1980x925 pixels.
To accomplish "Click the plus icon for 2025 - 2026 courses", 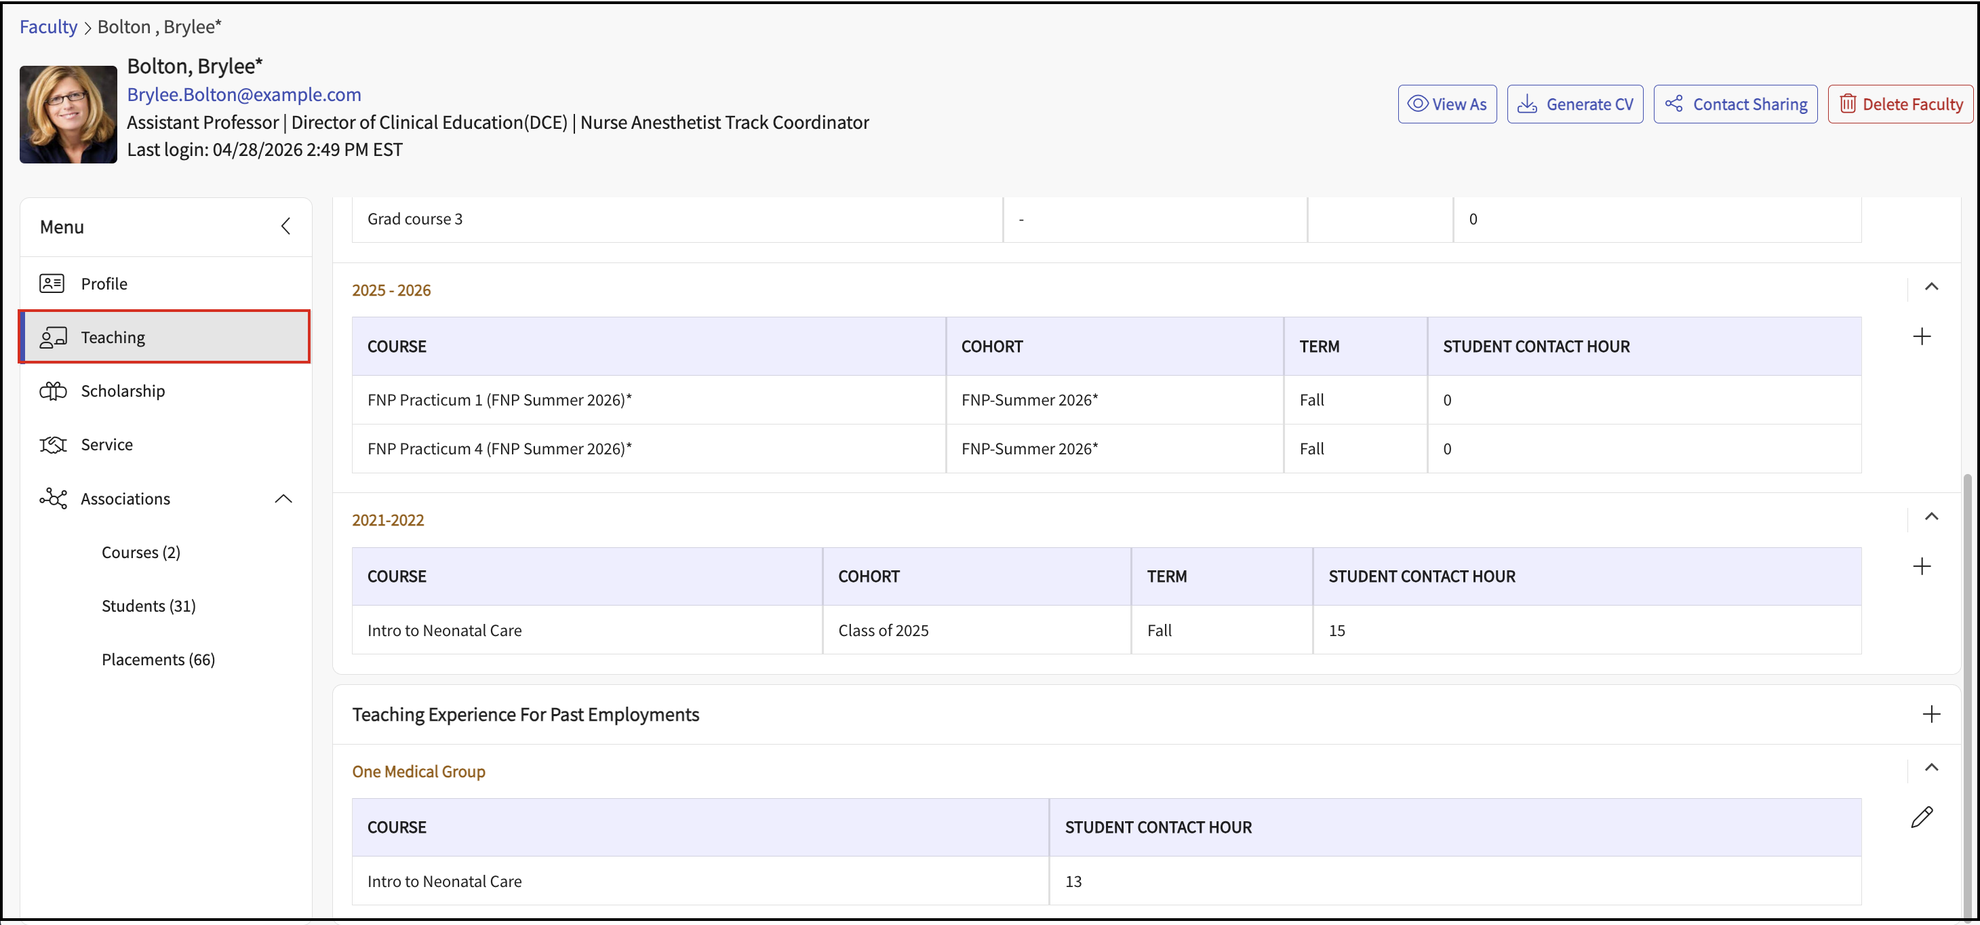I will point(1921,337).
